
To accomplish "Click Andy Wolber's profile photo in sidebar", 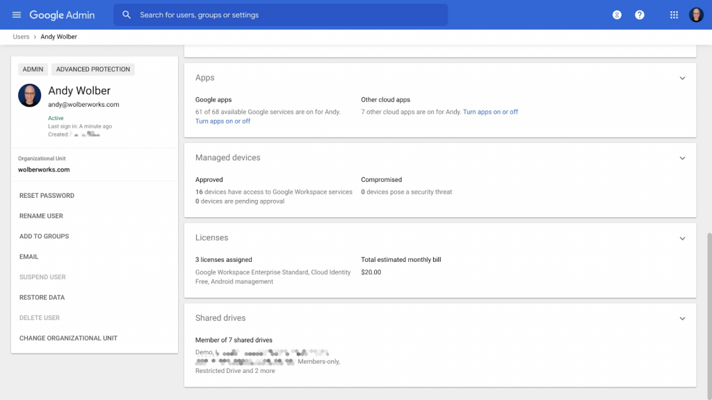I will pyautogui.click(x=30, y=96).
